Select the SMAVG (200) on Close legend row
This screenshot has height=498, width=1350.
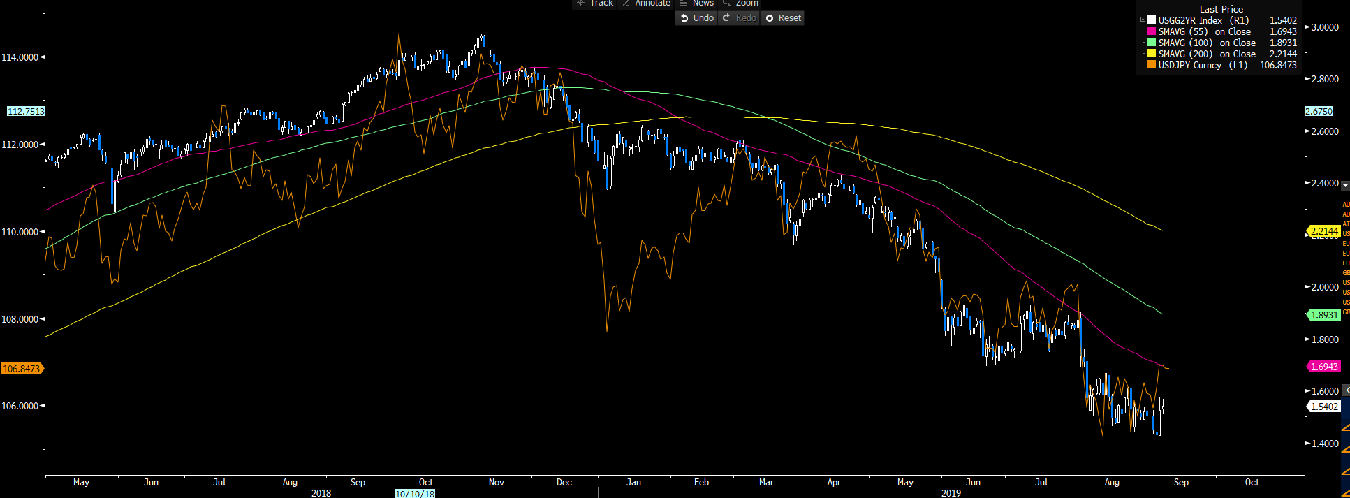click(1222, 54)
